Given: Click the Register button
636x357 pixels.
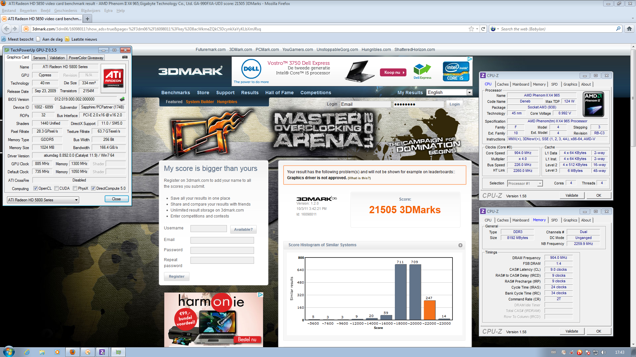Looking at the screenshot, I should [x=177, y=276].
